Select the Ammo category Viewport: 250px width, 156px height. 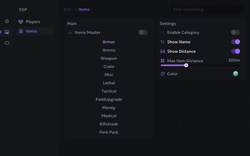(109, 50)
